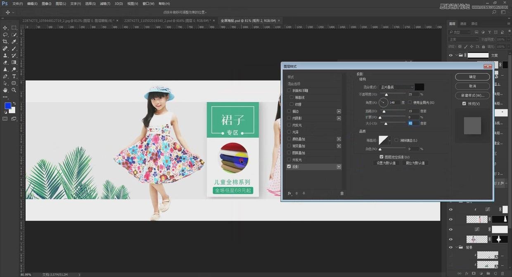Enable the 斜面和浮雕 effect checkbox
This screenshot has height=277, width=512.
[x=289, y=91]
